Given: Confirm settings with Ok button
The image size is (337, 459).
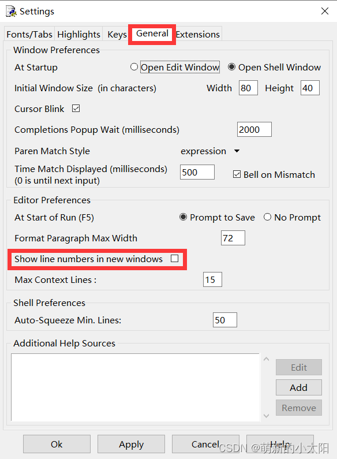Looking at the screenshot, I should (57, 444).
